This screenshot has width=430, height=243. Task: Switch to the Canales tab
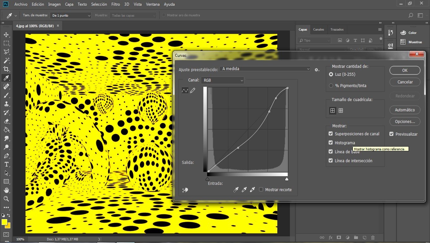coord(319,29)
